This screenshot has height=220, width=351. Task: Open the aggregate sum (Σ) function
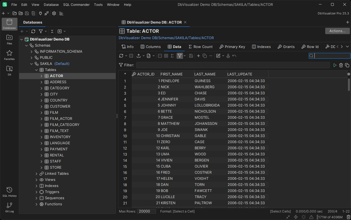[172, 56]
